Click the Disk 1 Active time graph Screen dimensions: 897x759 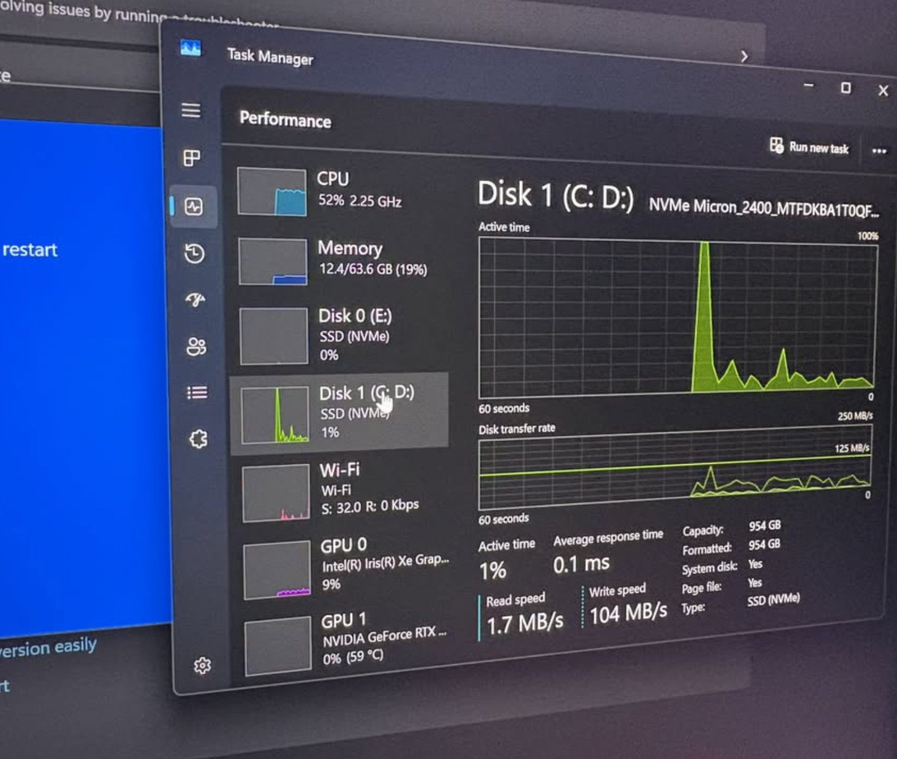678,317
